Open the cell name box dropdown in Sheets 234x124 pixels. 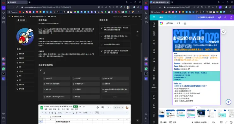pos(47,117)
